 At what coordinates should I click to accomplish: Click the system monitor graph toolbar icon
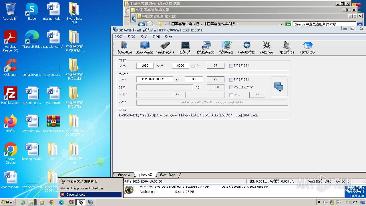(x=185, y=47)
